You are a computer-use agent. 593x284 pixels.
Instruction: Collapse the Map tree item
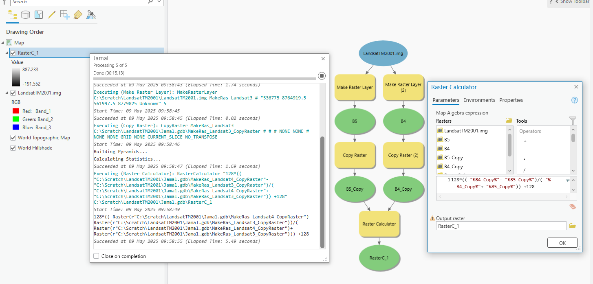pos(3,42)
